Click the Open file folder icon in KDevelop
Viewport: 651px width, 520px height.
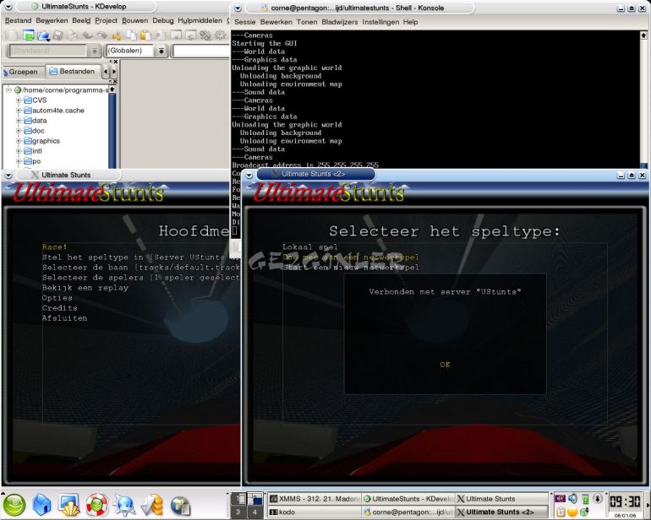(x=43, y=36)
